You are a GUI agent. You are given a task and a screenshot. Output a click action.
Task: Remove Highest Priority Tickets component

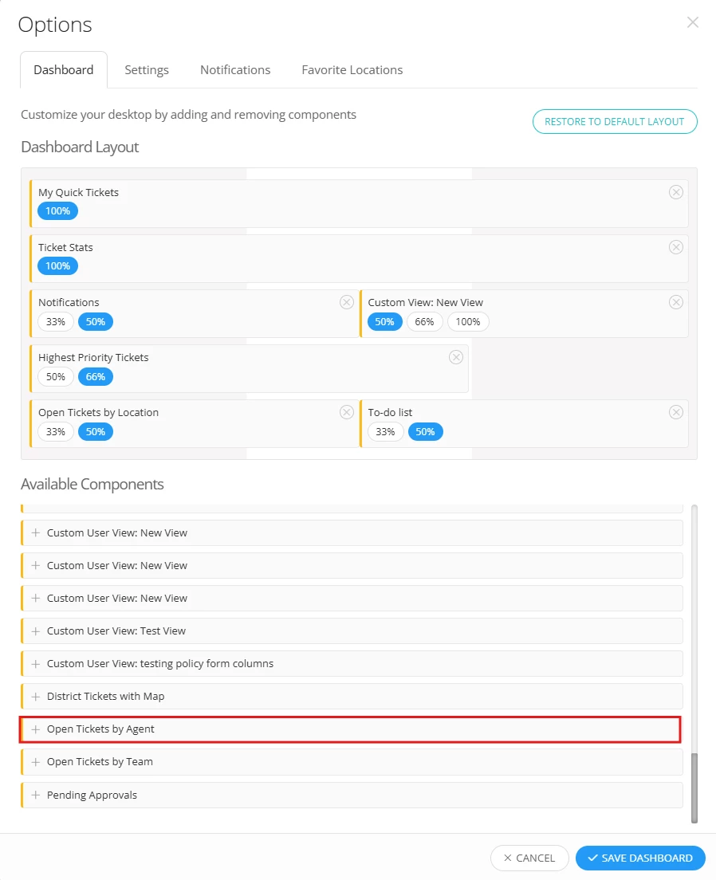pyautogui.click(x=456, y=357)
